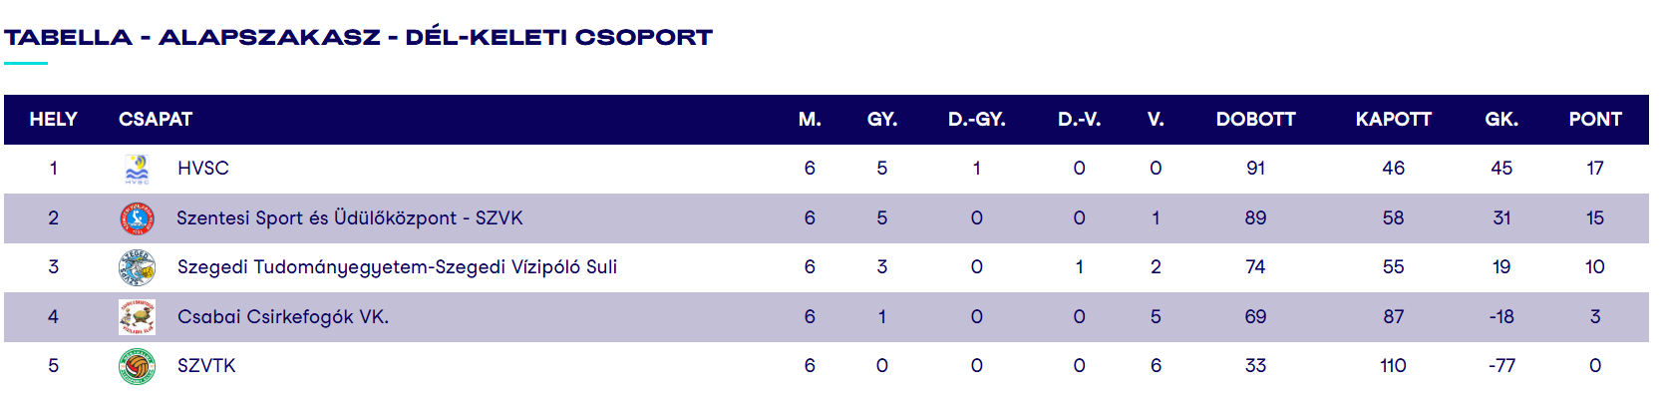The image size is (1661, 402).
Task: Click the KAPOTT column header
Action: (1393, 120)
